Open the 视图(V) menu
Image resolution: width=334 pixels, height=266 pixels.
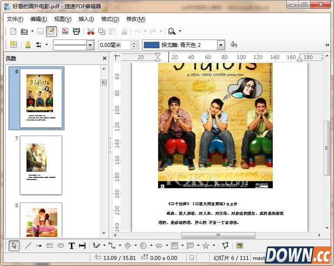pos(63,19)
